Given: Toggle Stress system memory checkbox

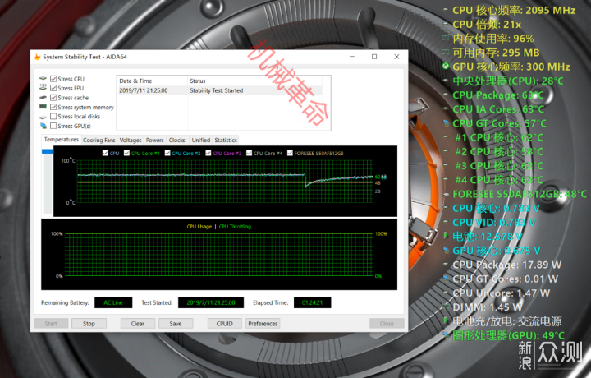Looking at the screenshot, I should [53, 107].
